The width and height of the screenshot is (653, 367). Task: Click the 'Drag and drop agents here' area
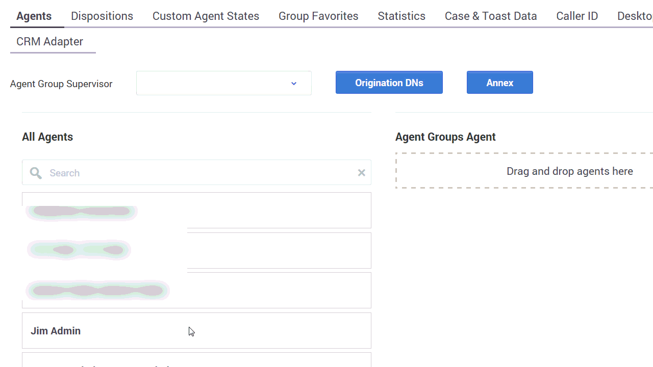[x=569, y=171]
